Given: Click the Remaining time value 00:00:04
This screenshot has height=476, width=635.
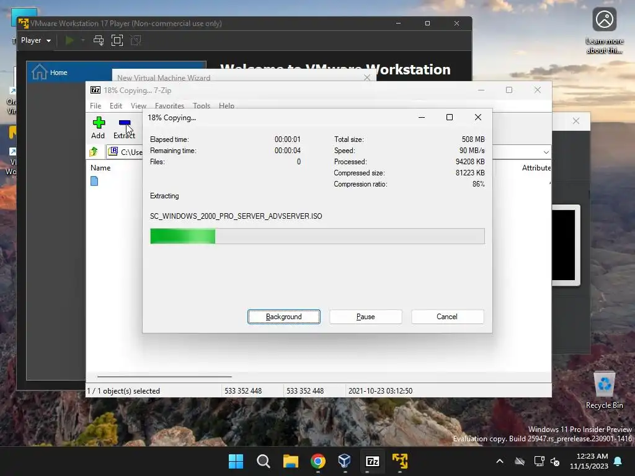Looking at the screenshot, I should click(x=288, y=151).
